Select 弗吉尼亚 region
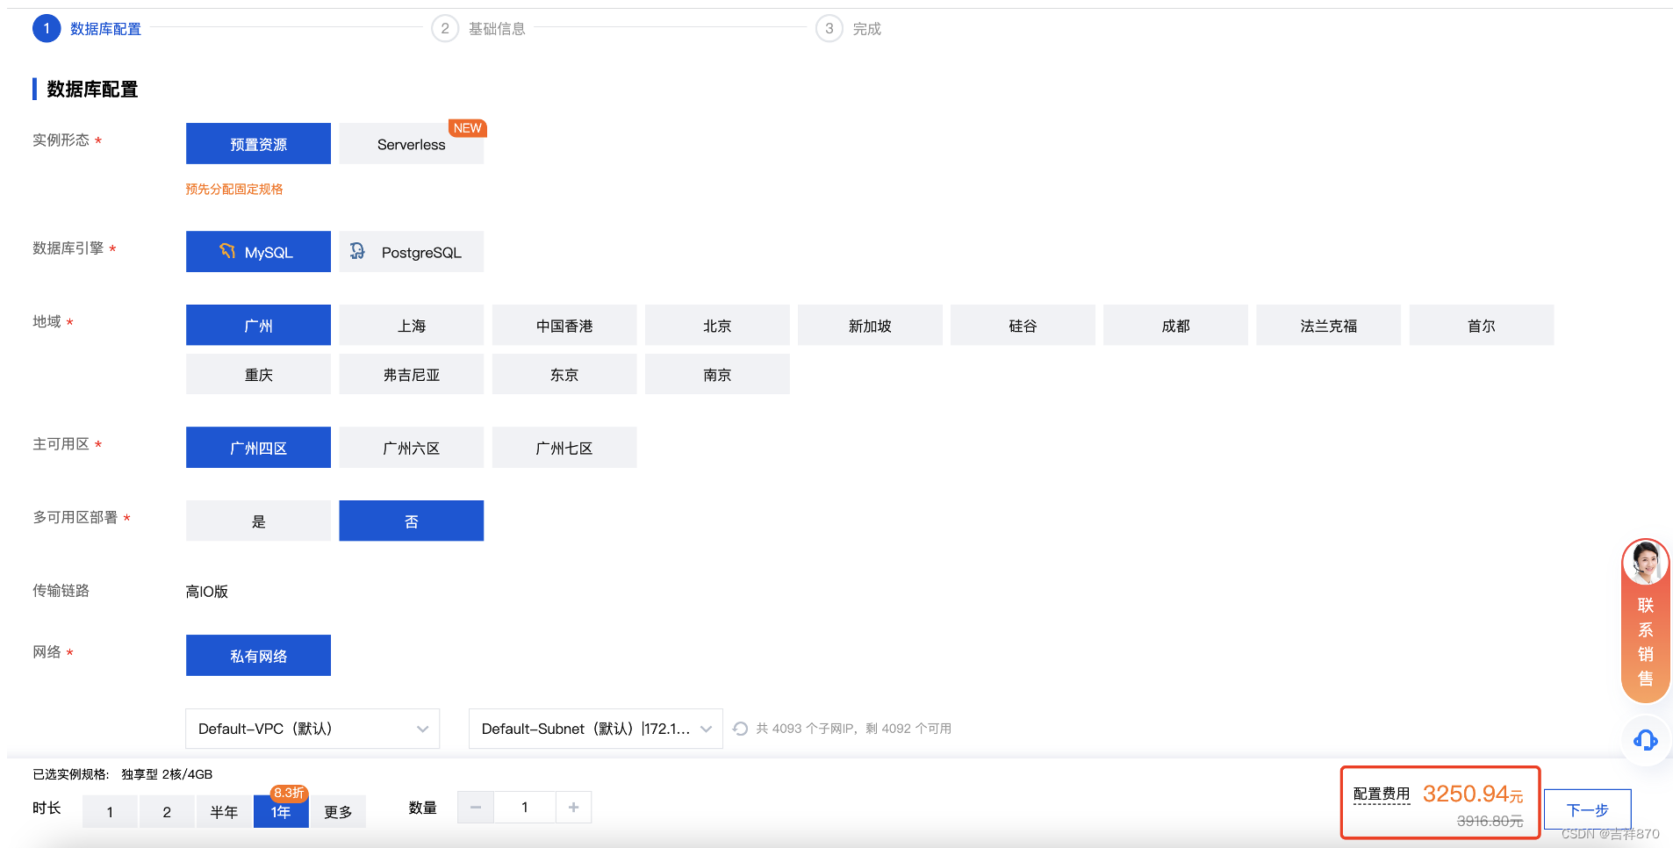This screenshot has height=848, width=1673. [x=411, y=375]
